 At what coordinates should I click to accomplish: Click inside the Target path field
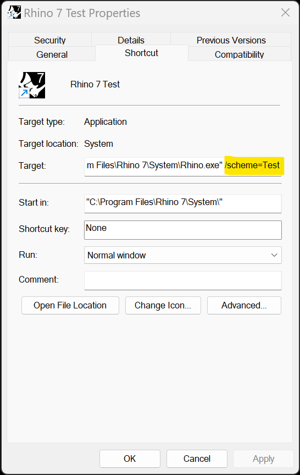(x=183, y=167)
